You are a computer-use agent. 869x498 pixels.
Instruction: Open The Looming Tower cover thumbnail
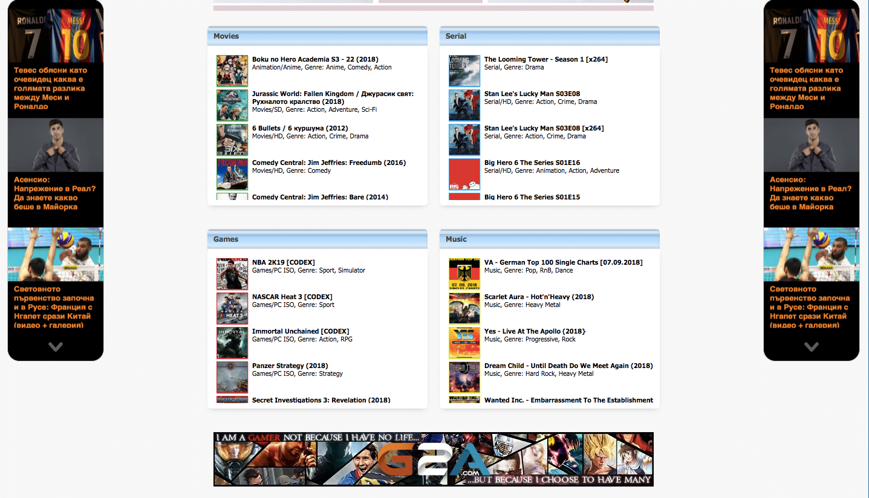pyautogui.click(x=464, y=71)
